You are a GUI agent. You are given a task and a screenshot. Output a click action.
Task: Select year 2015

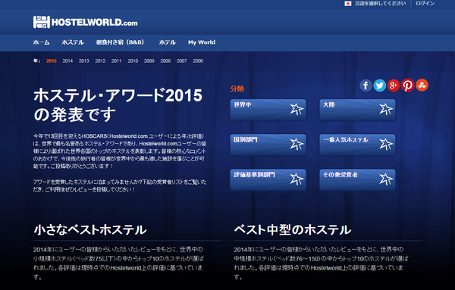(52, 61)
